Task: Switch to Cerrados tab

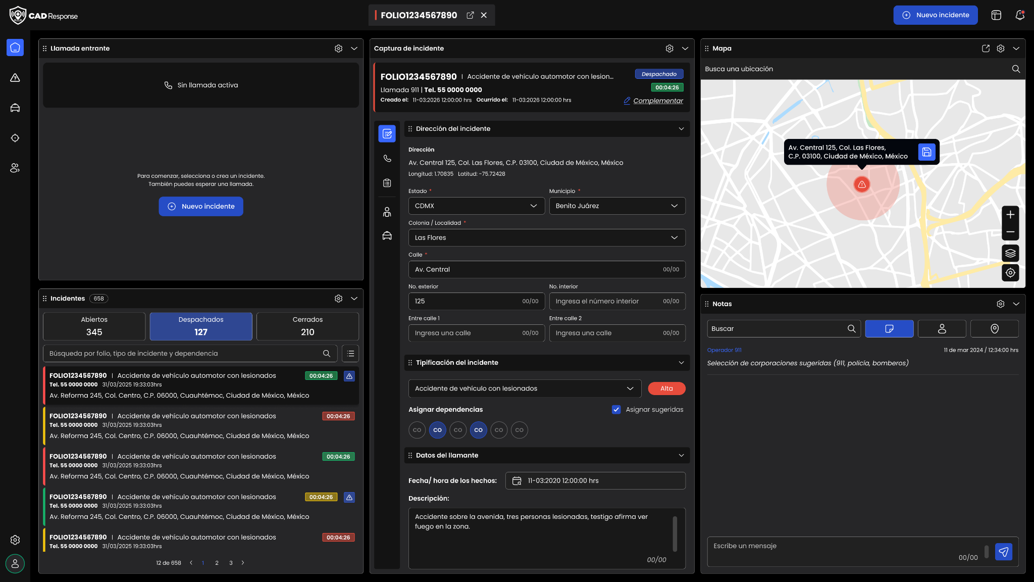Action: pos(307,326)
